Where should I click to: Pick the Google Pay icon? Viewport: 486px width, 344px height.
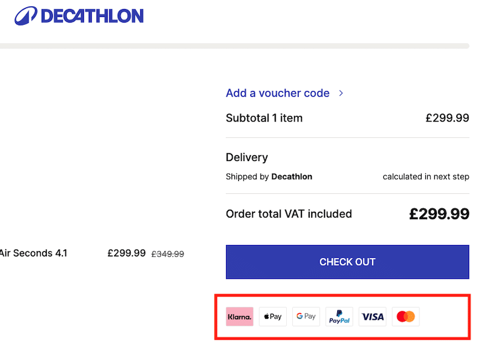pyautogui.click(x=306, y=317)
